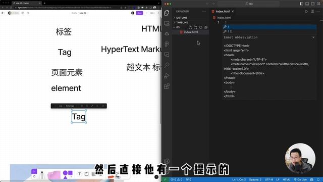Select the shapes tool in FigJam toolbar
Viewport: 323px width, 182px height.
coord(68,174)
